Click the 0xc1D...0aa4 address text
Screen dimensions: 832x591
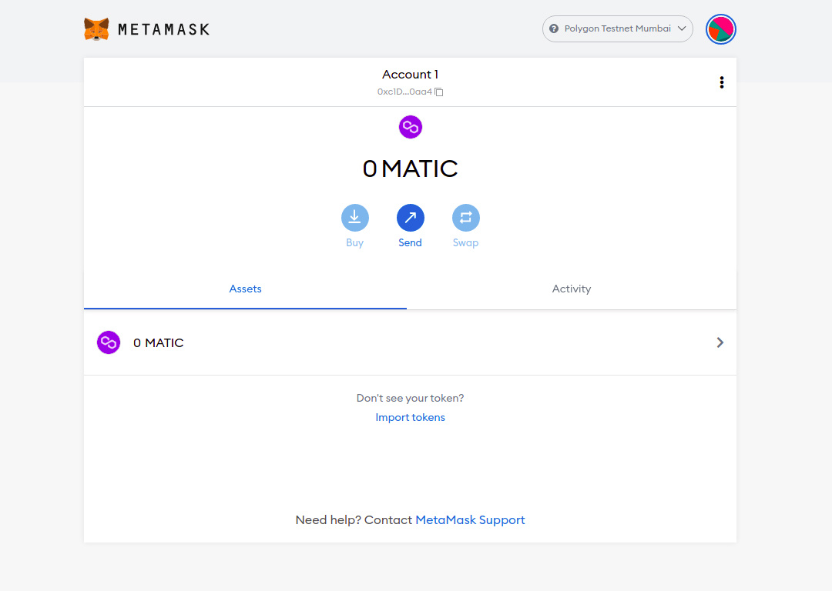point(405,92)
